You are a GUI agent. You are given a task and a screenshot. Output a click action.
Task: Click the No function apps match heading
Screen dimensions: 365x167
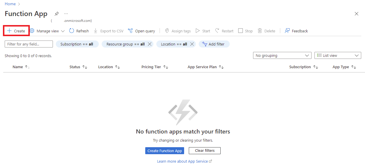183,131
